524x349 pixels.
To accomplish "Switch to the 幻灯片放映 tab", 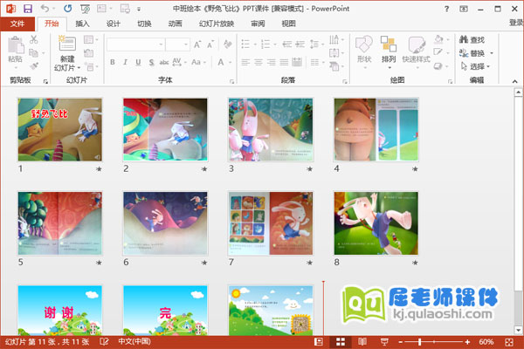I will point(215,24).
